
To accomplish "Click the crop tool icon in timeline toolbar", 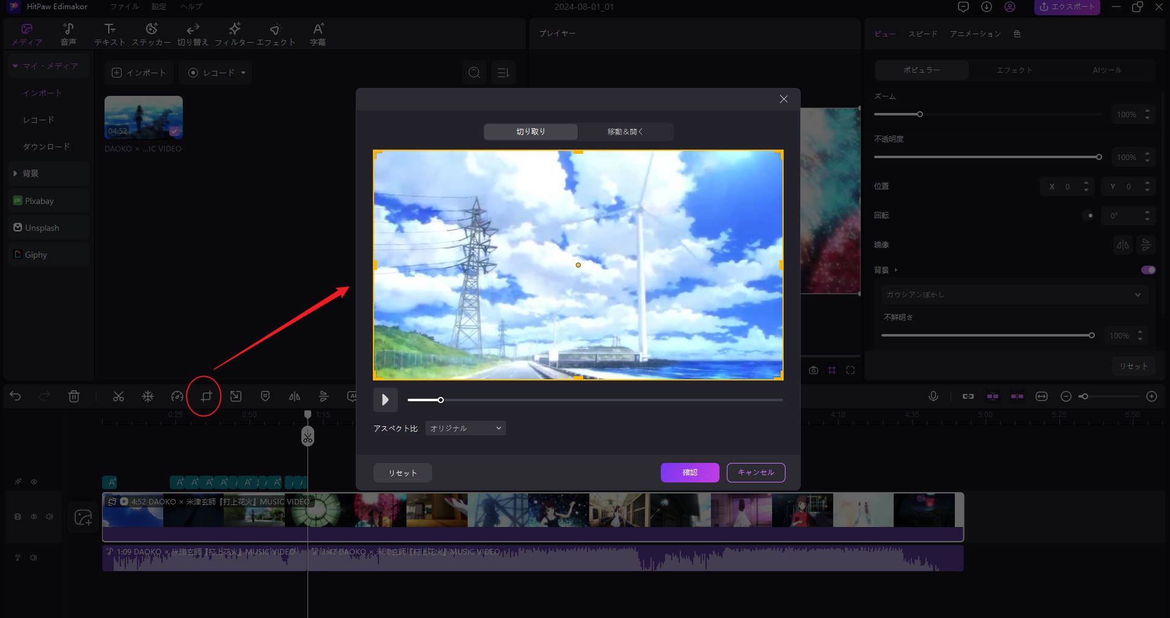I will click(206, 396).
